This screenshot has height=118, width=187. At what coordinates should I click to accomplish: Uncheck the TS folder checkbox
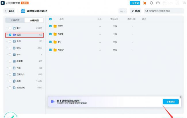[50, 42]
